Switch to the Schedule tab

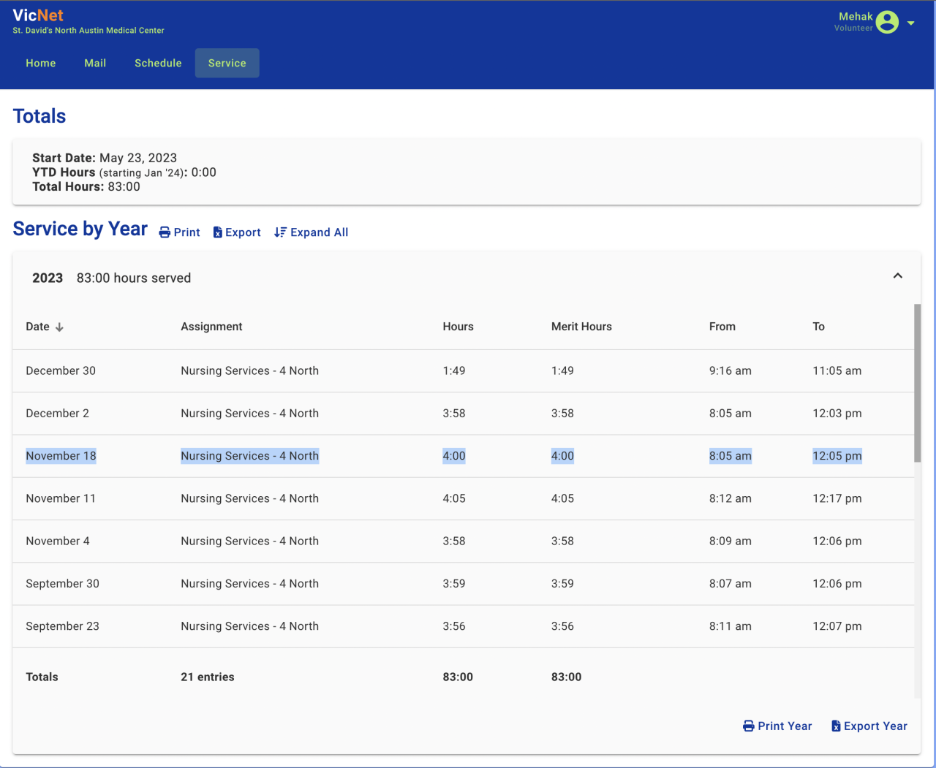pyautogui.click(x=158, y=63)
